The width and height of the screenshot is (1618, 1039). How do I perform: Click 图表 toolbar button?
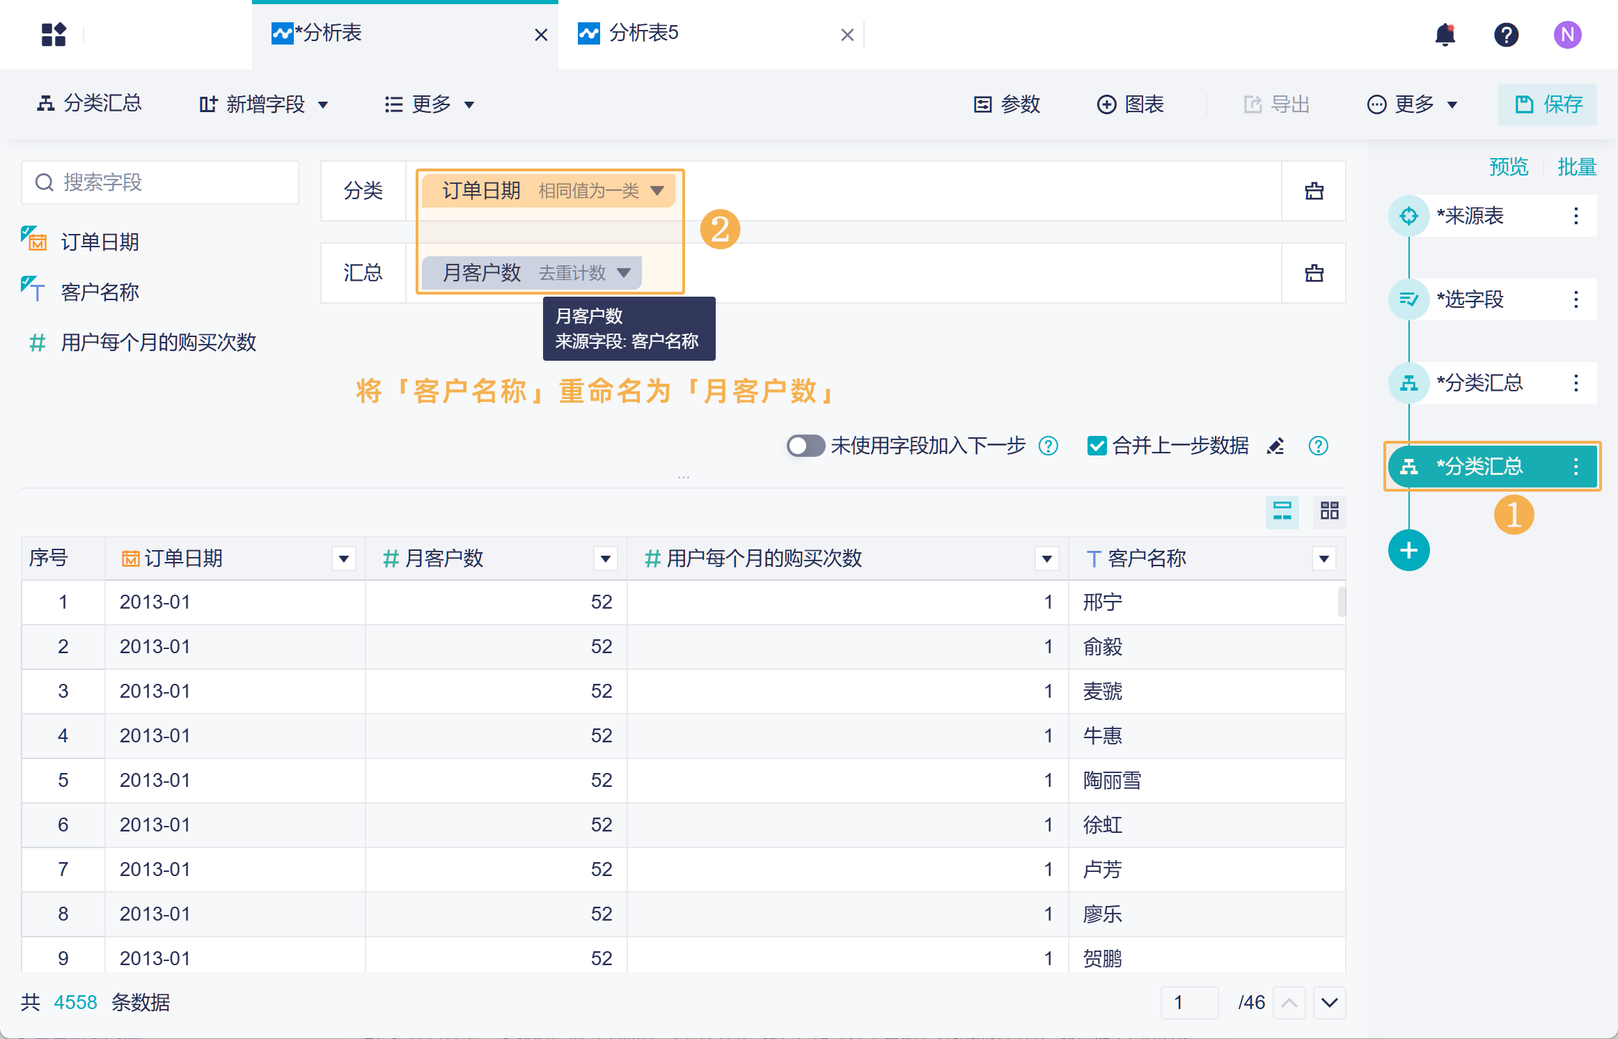1131,104
